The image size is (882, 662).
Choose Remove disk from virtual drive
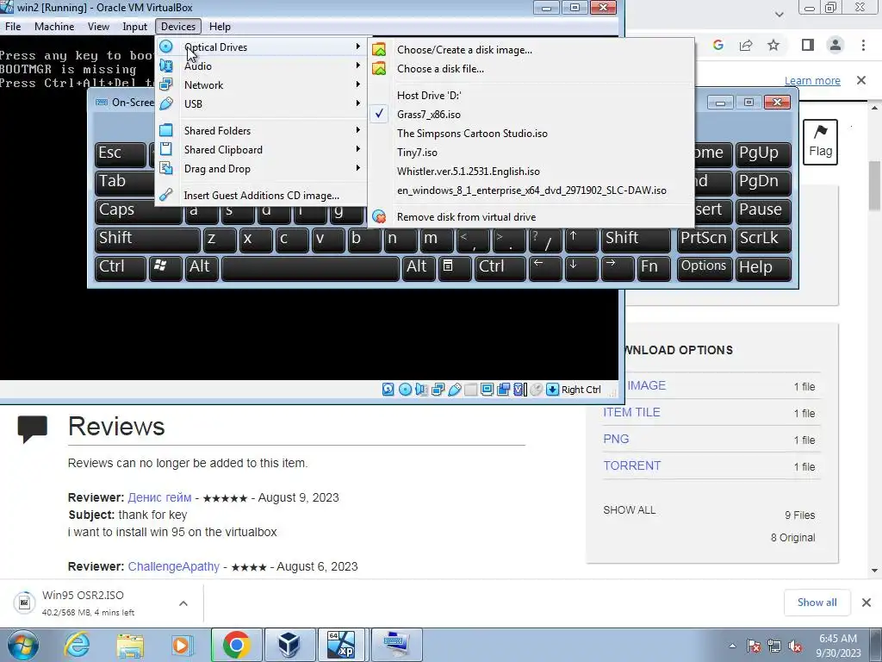coord(530,217)
